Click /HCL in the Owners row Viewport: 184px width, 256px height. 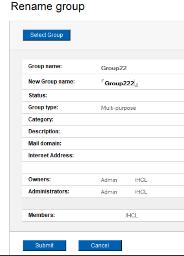141,180
